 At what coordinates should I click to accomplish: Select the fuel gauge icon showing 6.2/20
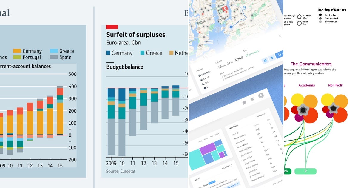(201, 79)
